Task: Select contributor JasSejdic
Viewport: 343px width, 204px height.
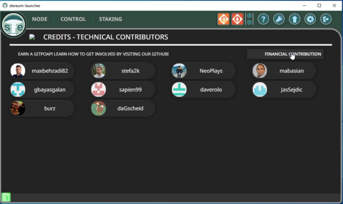Action: [x=284, y=90]
